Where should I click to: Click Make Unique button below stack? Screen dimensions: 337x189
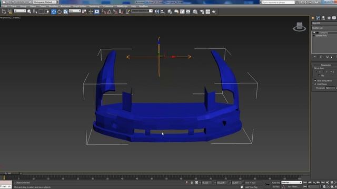click(x=327, y=57)
